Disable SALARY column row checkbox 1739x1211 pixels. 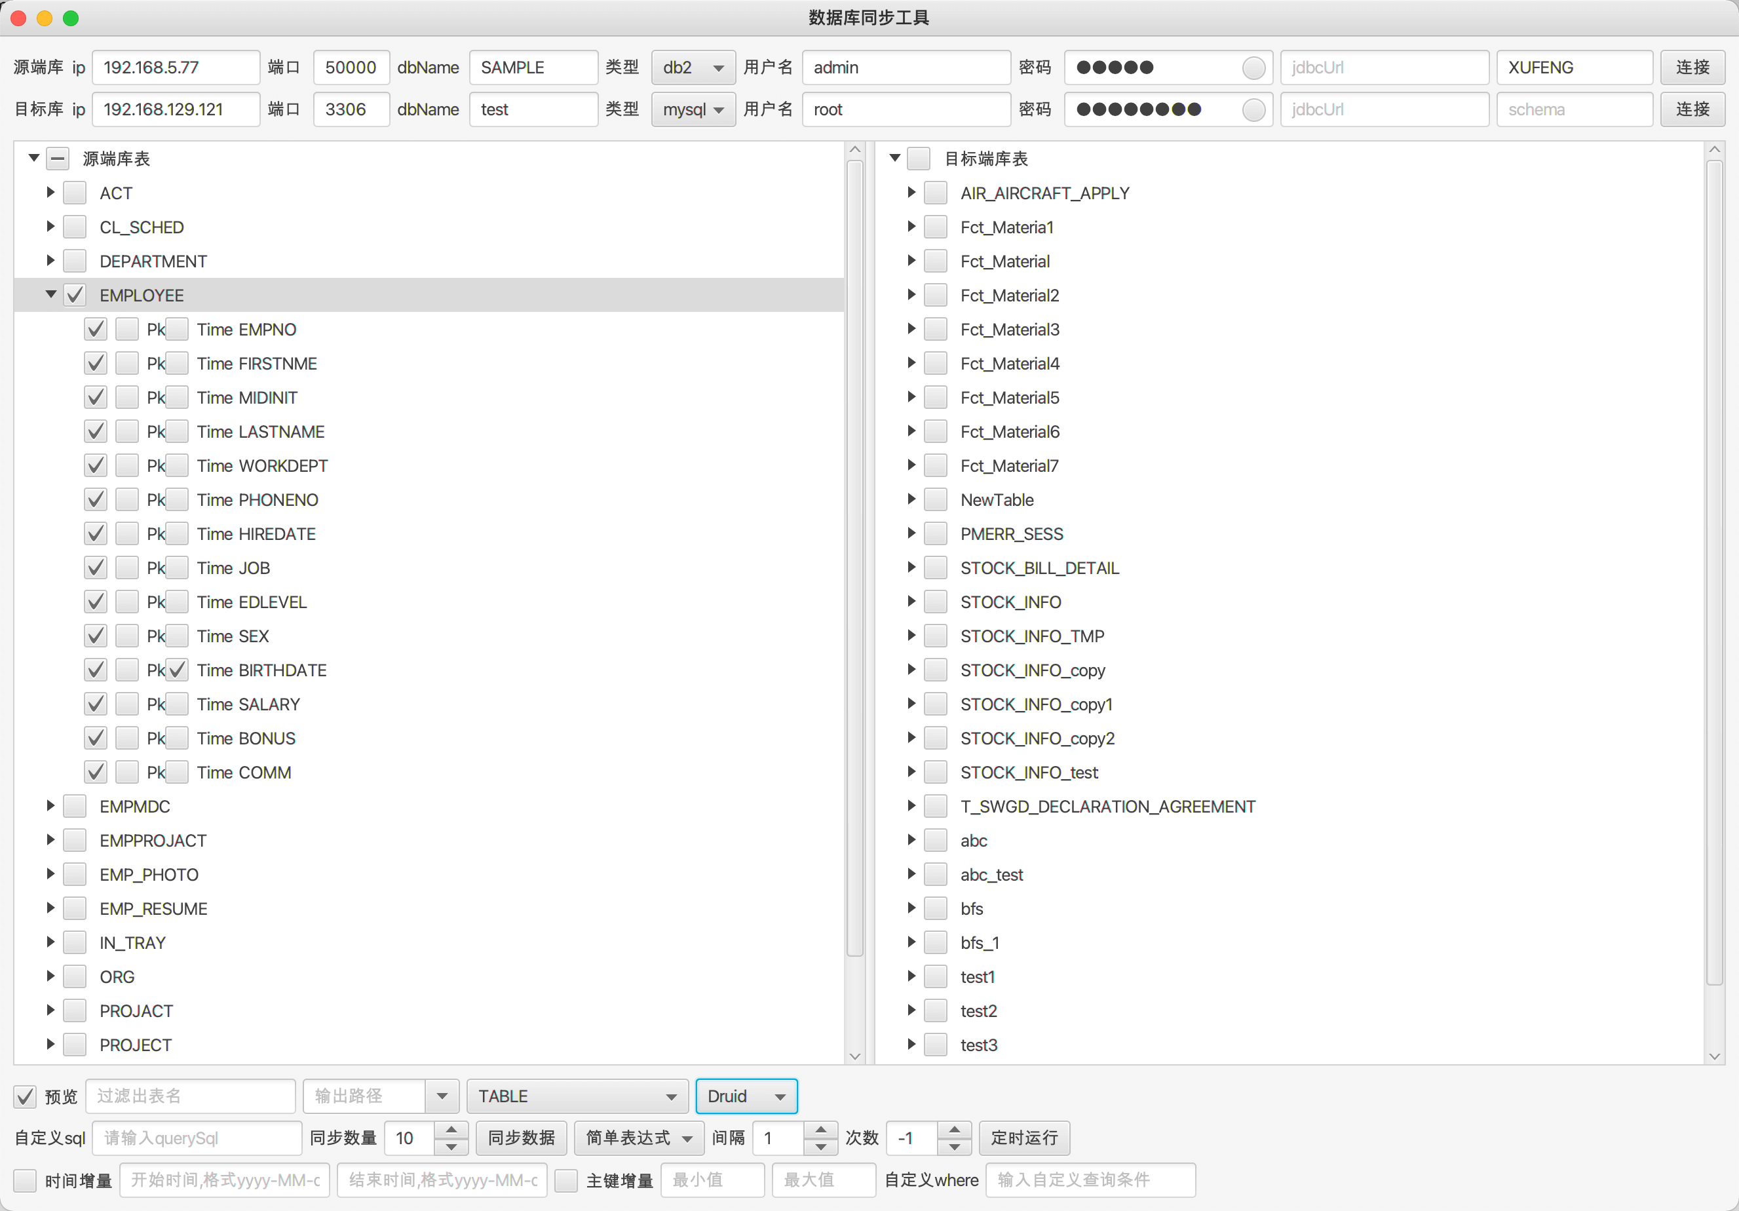94,703
